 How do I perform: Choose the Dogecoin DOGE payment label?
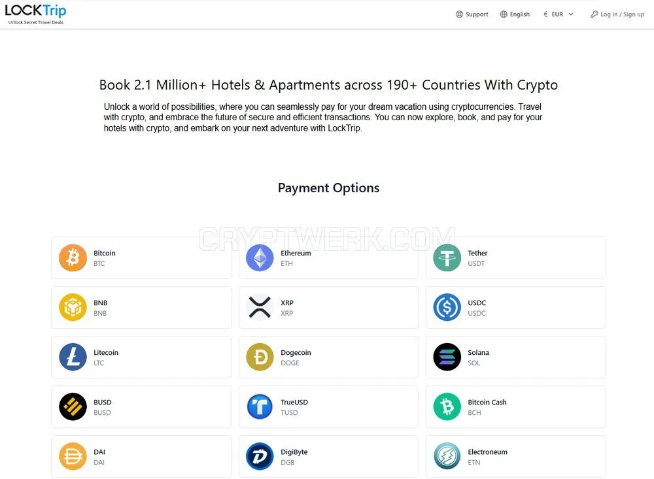296,357
